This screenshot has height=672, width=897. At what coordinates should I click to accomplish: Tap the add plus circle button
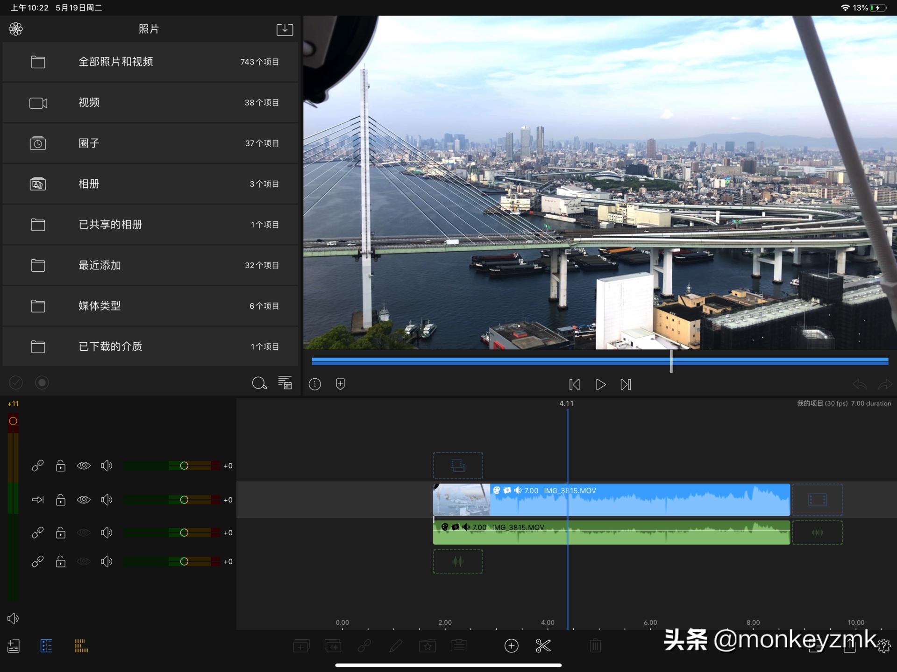(x=512, y=646)
